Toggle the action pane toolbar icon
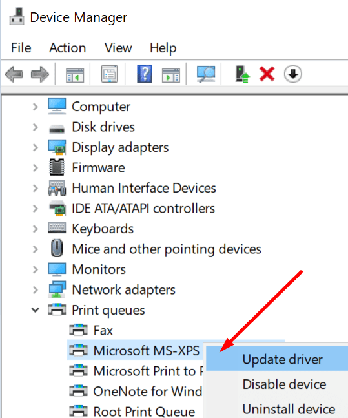 coord(171,75)
